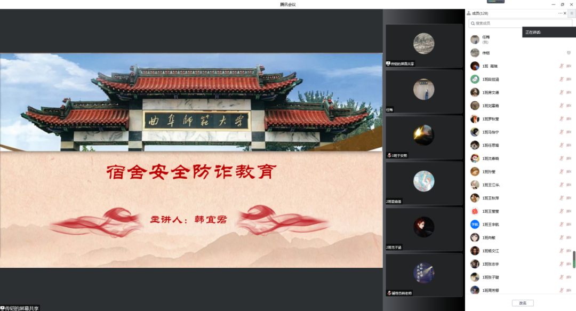Screen dimensions: 576x311
Task: Click the camera-off icon for 1班杨文江
Action: (x=569, y=251)
